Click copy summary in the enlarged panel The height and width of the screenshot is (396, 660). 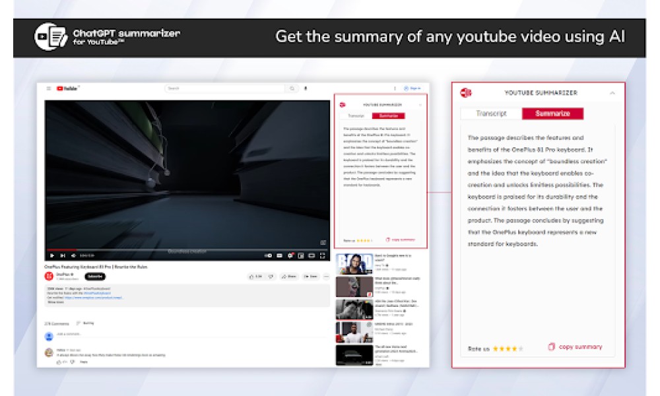(x=575, y=346)
